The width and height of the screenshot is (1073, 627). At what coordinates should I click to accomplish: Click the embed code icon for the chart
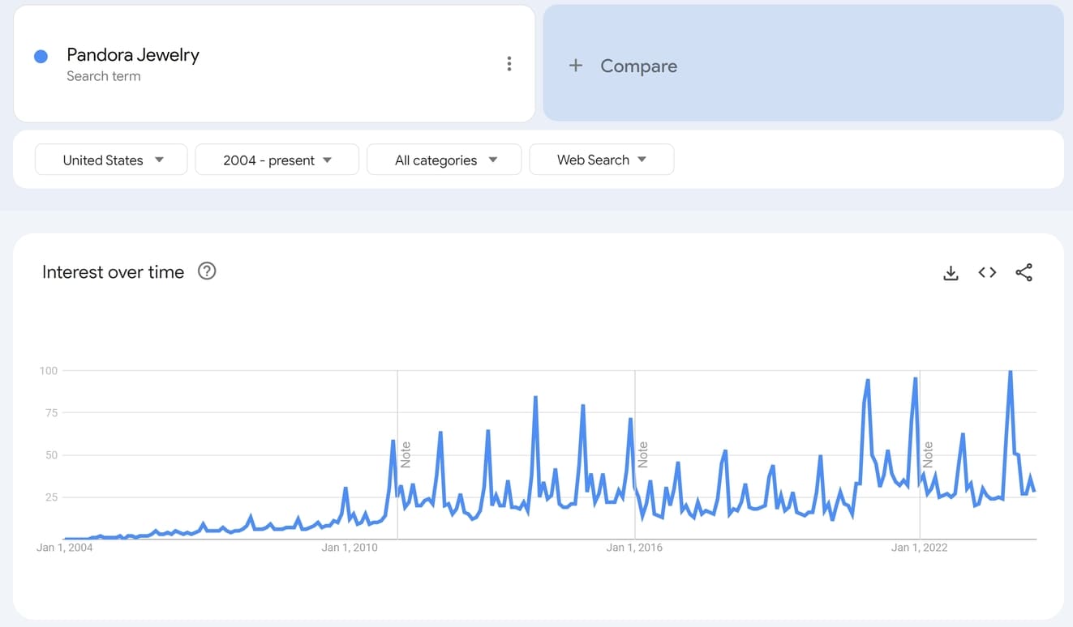click(987, 273)
